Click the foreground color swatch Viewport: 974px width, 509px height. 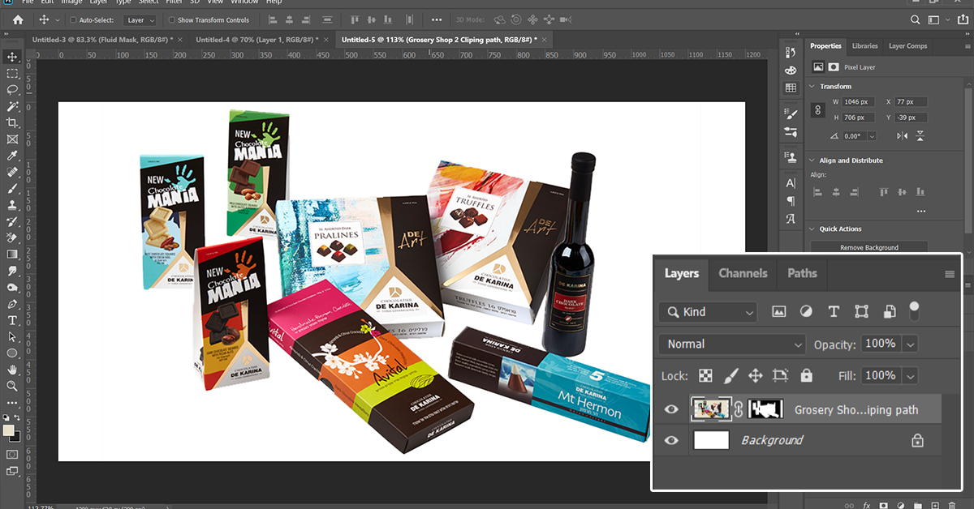coord(9,430)
